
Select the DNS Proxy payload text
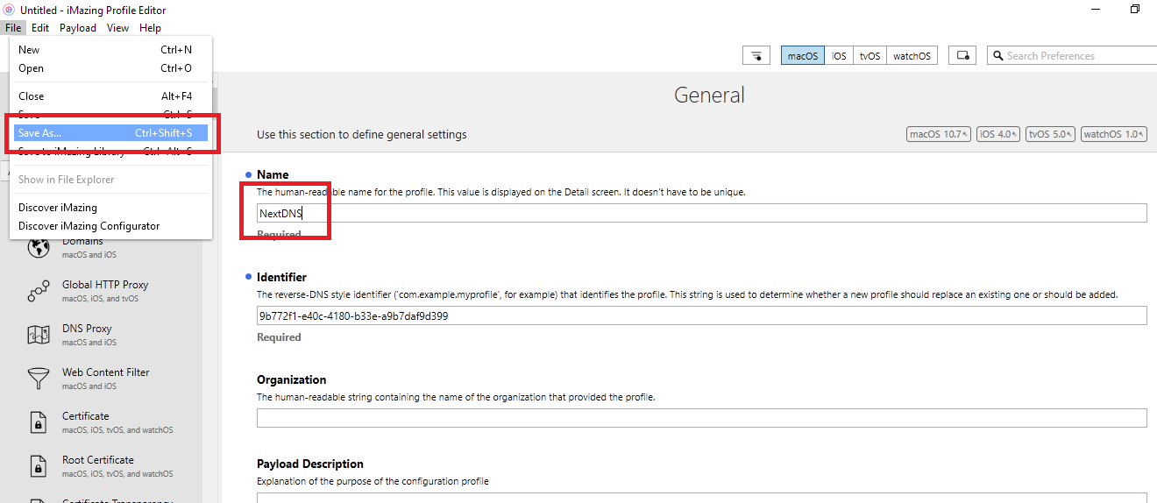click(x=87, y=329)
